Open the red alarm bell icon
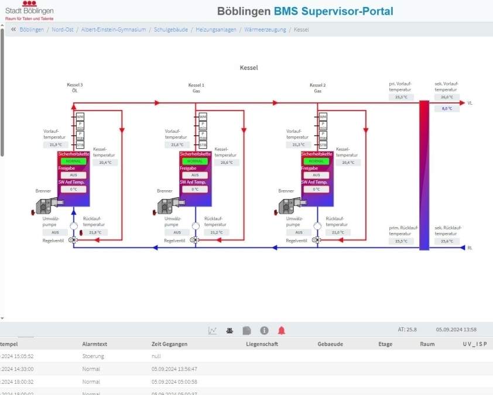493x395 pixels. coord(282,331)
